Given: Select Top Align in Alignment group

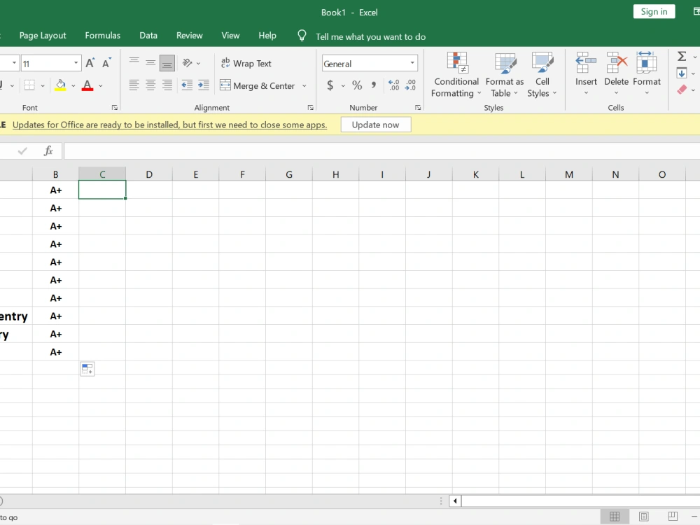Looking at the screenshot, I should pos(134,63).
